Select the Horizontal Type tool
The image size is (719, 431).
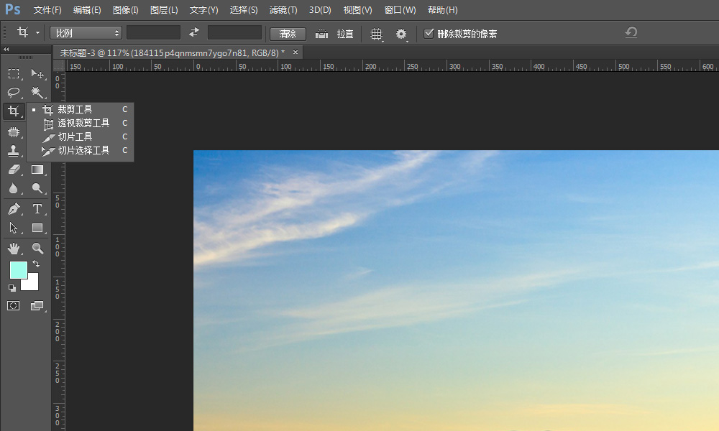point(37,209)
